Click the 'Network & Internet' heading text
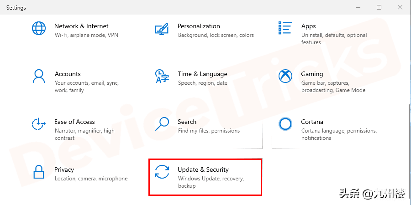This screenshot has width=411, height=205. 81,26
